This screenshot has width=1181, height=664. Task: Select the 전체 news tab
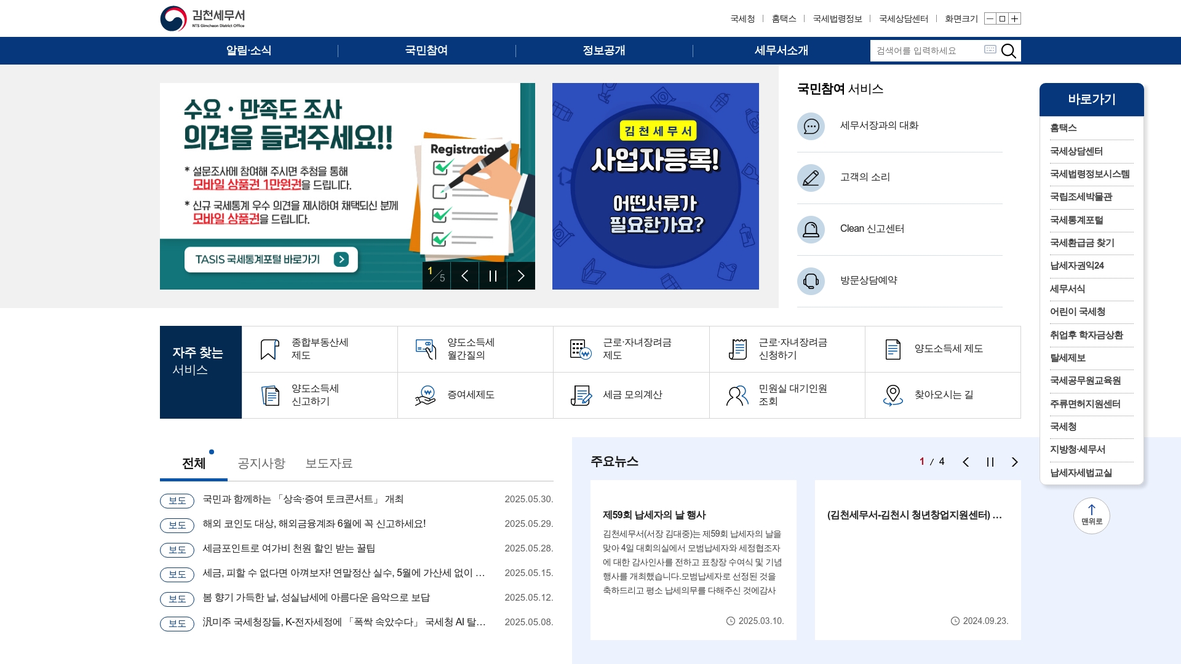194,464
